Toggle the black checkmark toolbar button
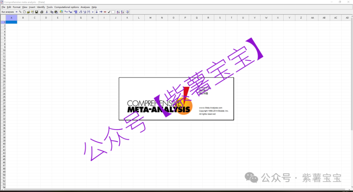 pos(109,12)
